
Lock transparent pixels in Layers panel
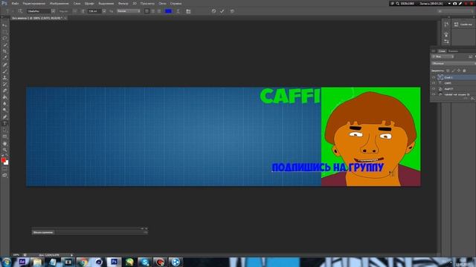[x=448, y=70]
